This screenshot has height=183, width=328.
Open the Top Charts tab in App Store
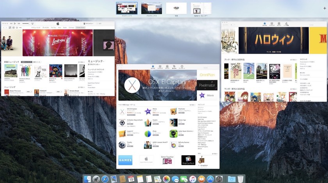tap(160, 67)
